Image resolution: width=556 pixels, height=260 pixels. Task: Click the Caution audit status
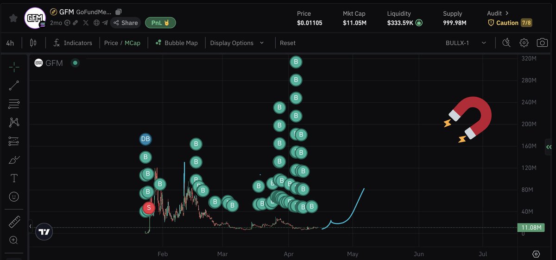[x=503, y=23]
